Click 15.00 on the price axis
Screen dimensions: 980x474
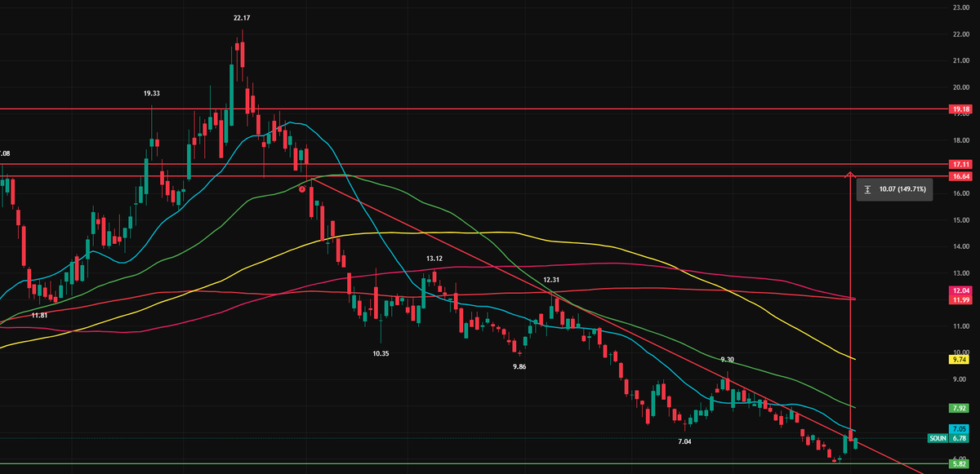(x=960, y=220)
